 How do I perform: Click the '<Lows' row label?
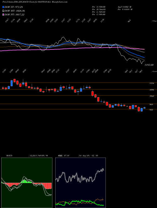point(154,71)
